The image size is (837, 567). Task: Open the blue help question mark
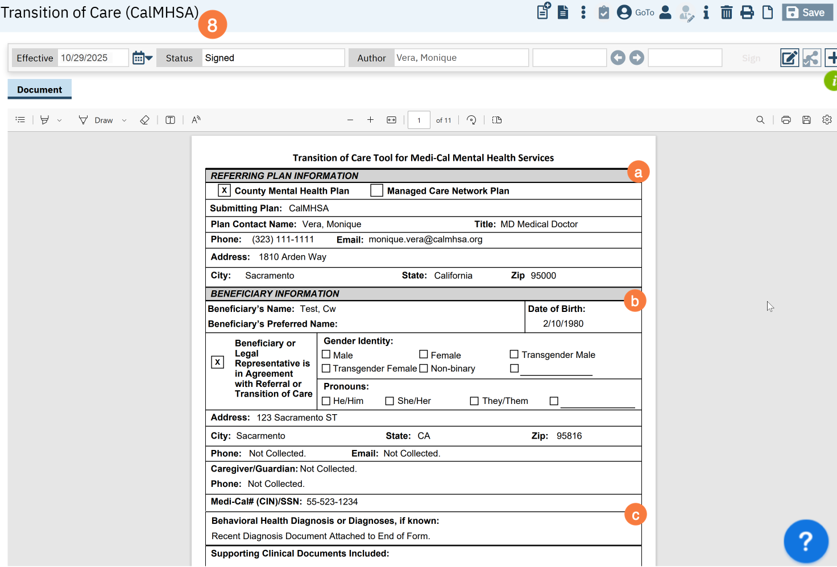point(805,541)
